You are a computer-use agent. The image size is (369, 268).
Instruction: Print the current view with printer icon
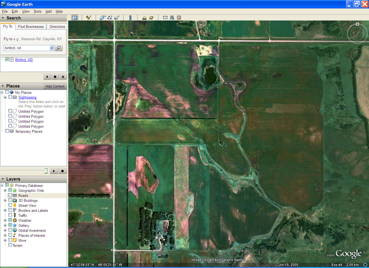[x=172, y=18]
